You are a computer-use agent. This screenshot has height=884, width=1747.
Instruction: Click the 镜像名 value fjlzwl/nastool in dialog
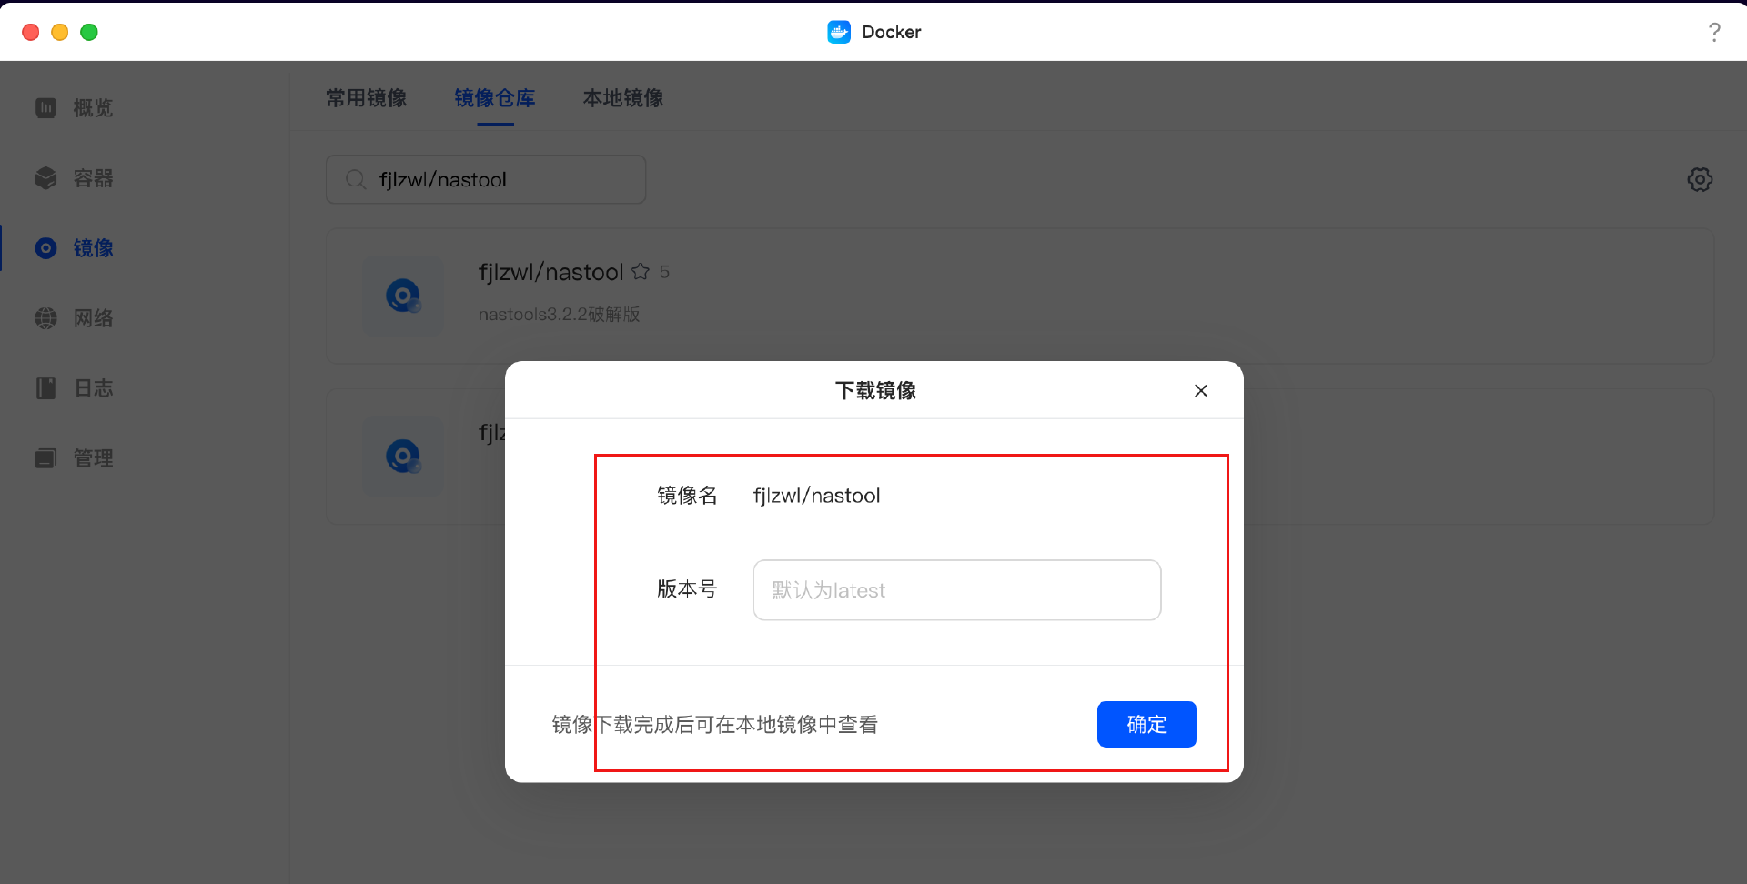[x=816, y=496]
